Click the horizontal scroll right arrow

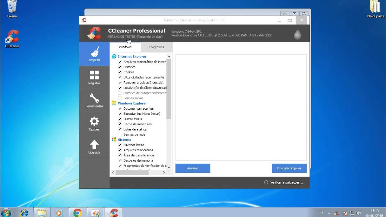pos(164,172)
